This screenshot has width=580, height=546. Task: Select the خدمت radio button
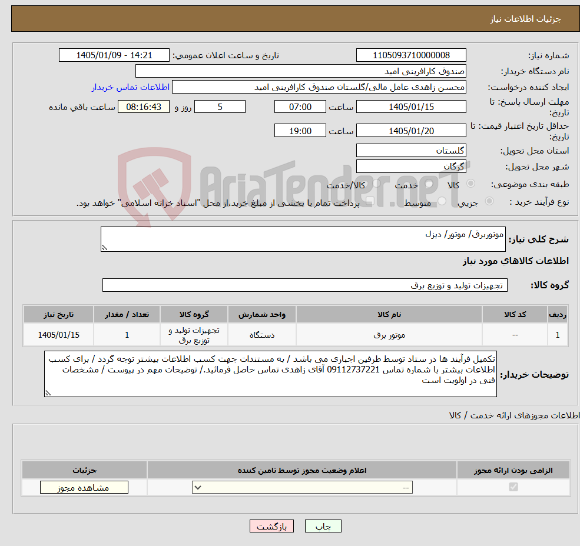(x=429, y=184)
